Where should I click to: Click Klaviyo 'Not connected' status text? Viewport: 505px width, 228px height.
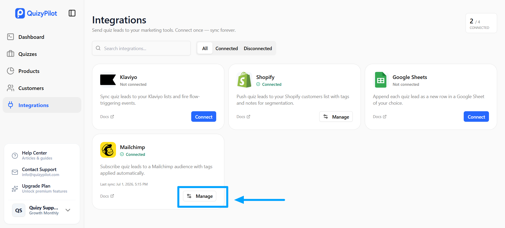click(133, 84)
